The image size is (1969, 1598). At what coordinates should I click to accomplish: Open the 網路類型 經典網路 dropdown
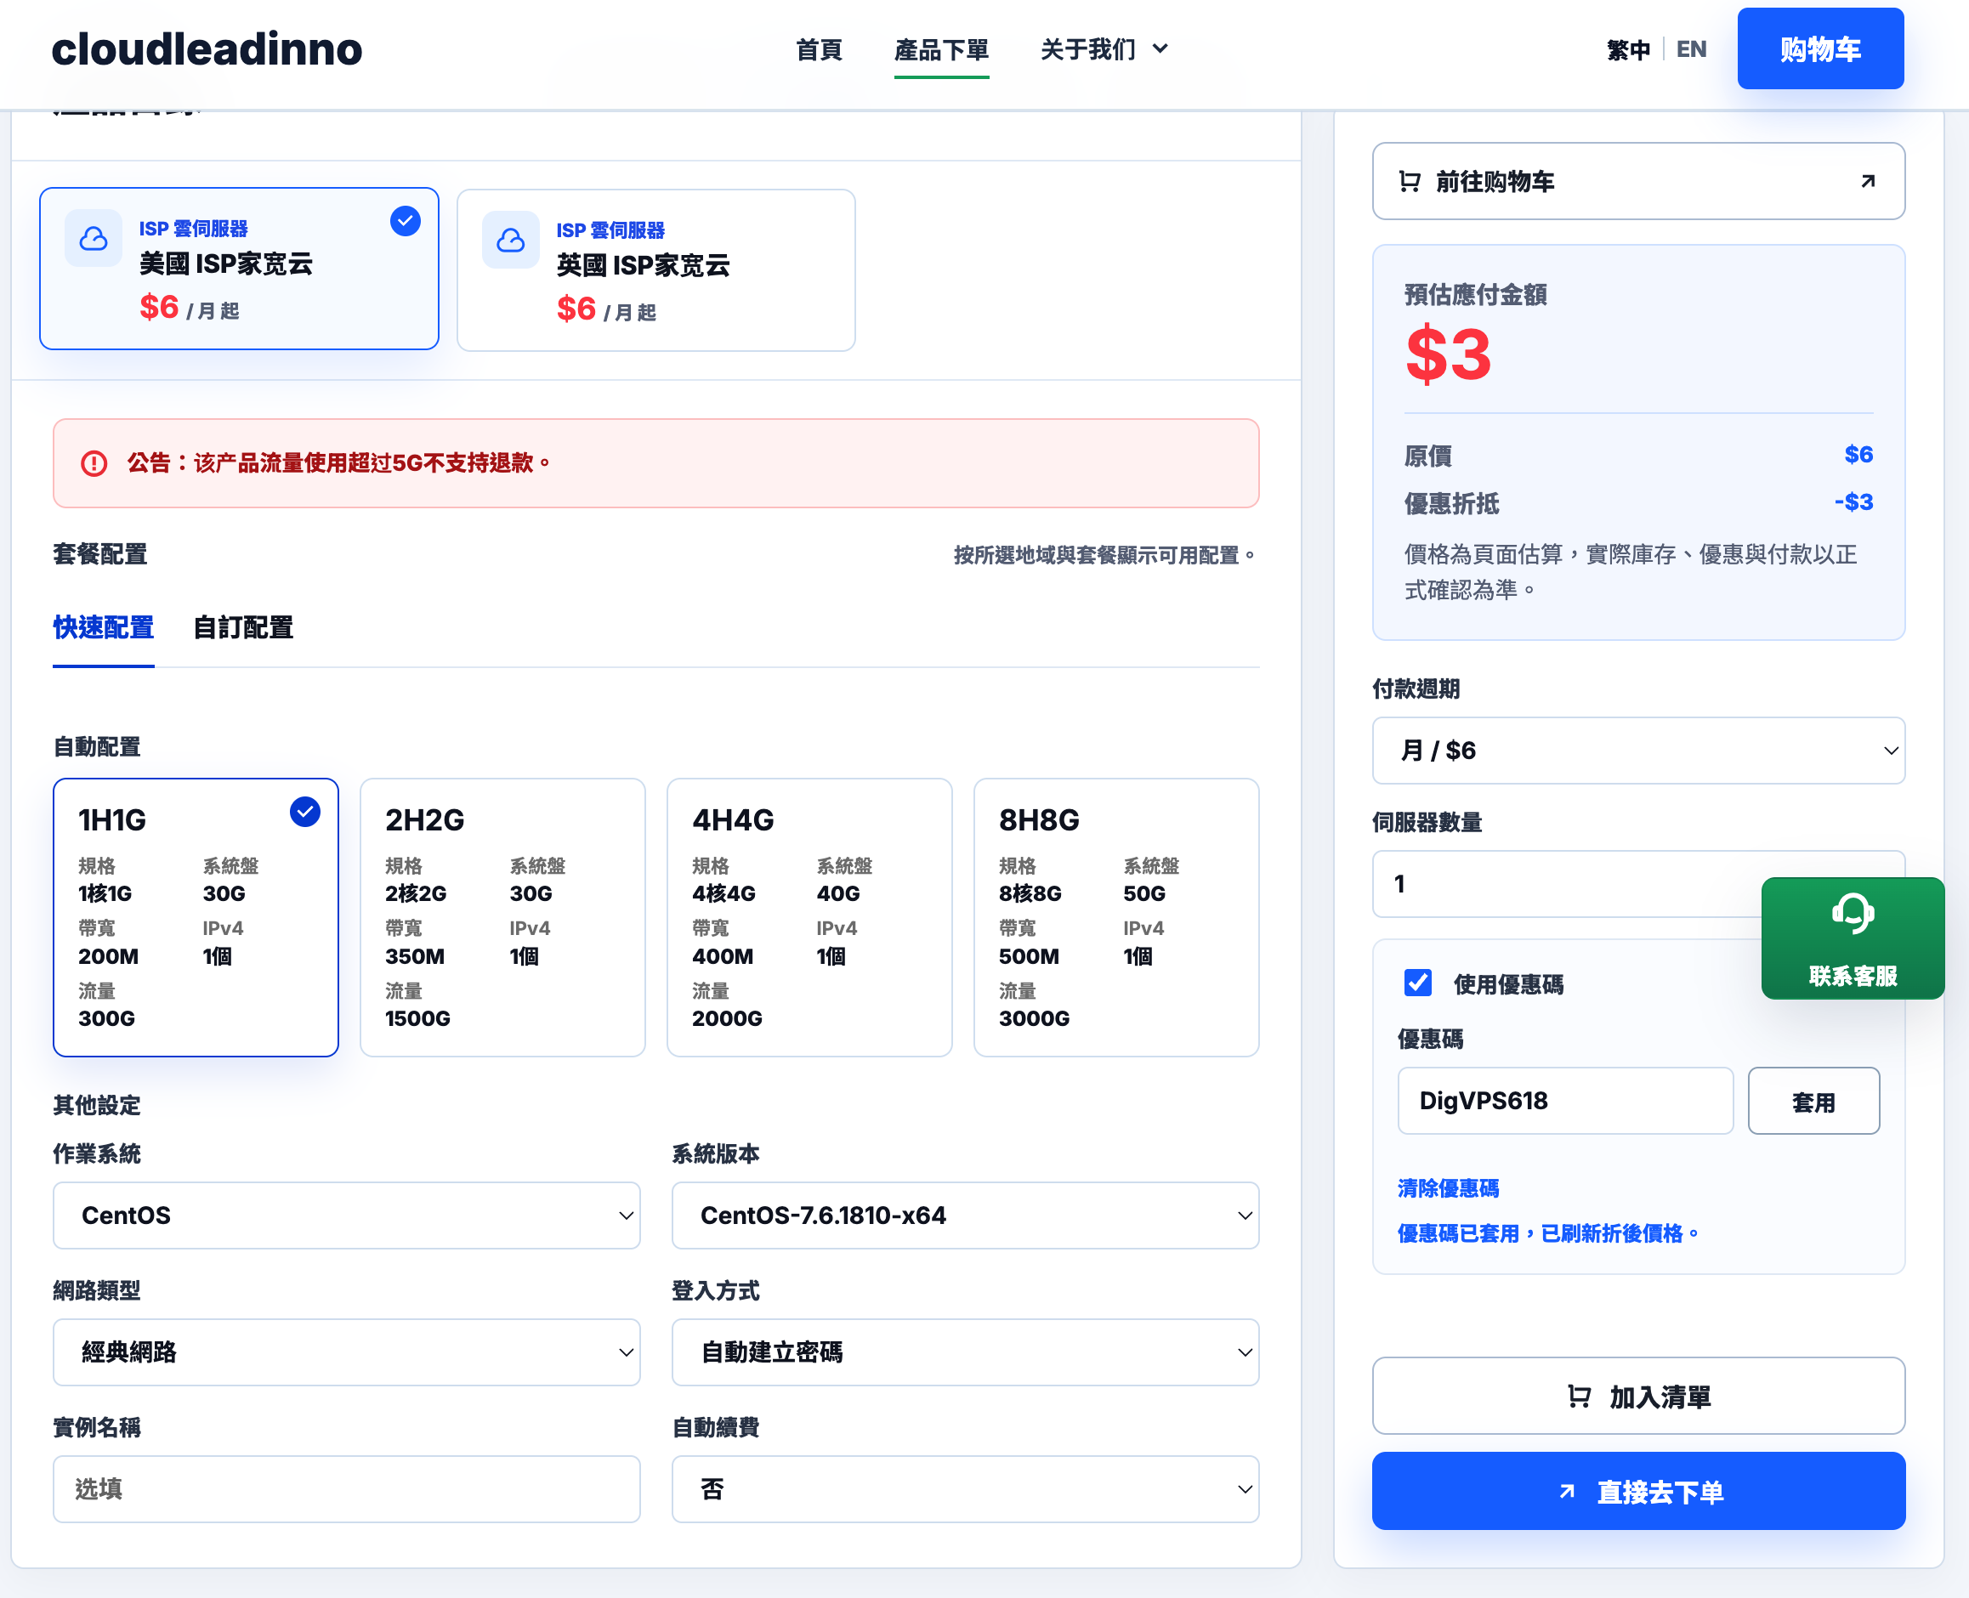[347, 1352]
